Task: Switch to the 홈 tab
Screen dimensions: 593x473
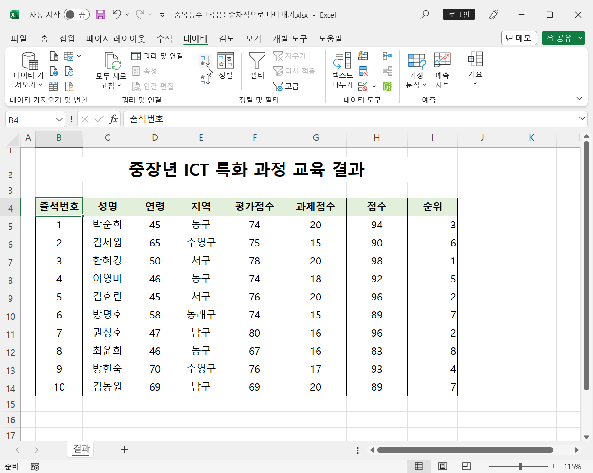Action: [44, 38]
